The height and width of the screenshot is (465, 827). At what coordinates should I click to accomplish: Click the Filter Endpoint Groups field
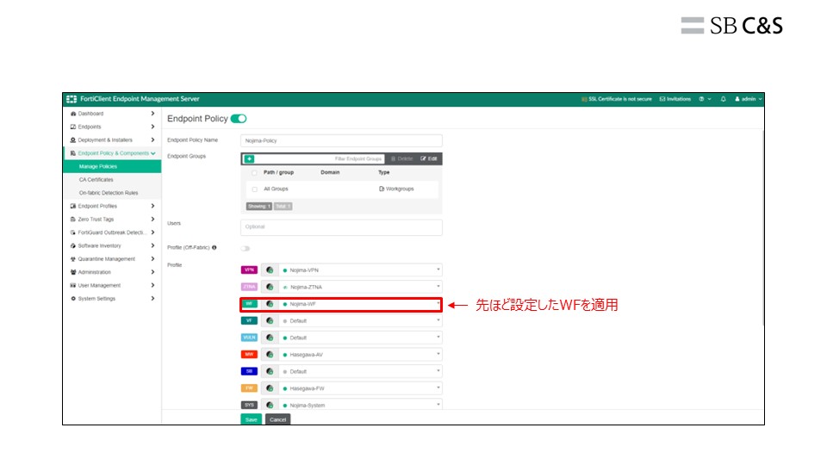click(x=321, y=158)
